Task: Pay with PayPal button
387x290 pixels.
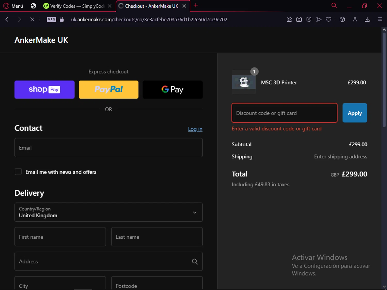Action: point(109,89)
